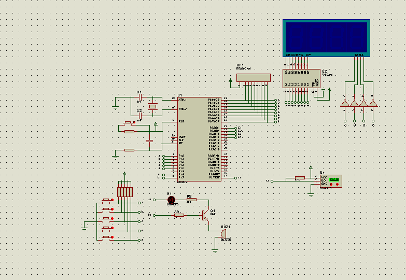406x280 pixels.
Task: Select the power arrow left of RP1
Action: [x=230, y=80]
